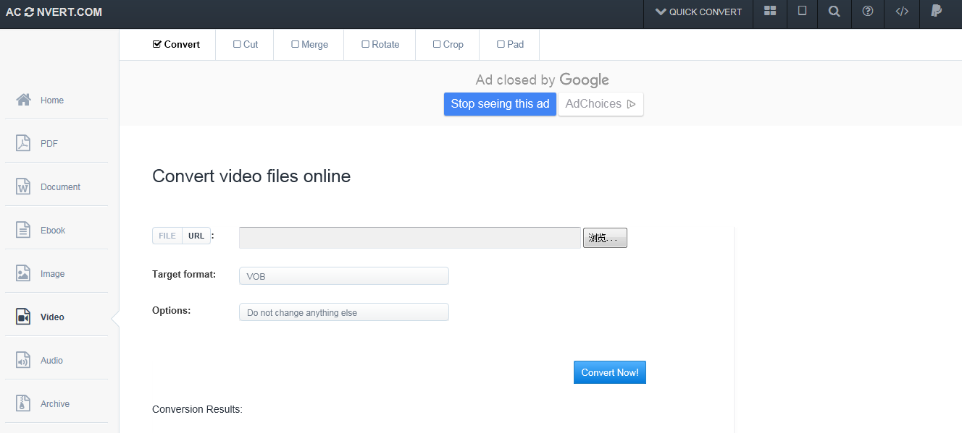The height and width of the screenshot is (433, 962).
Task: Switch to the Rotate tab
Action: pyautogui.click(x=380, y=44)
